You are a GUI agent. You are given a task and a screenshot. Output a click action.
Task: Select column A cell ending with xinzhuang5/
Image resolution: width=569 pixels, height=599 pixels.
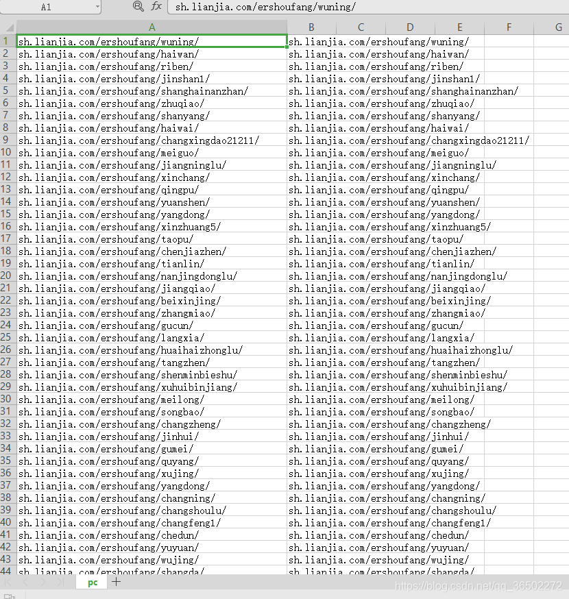coord(152,226)
